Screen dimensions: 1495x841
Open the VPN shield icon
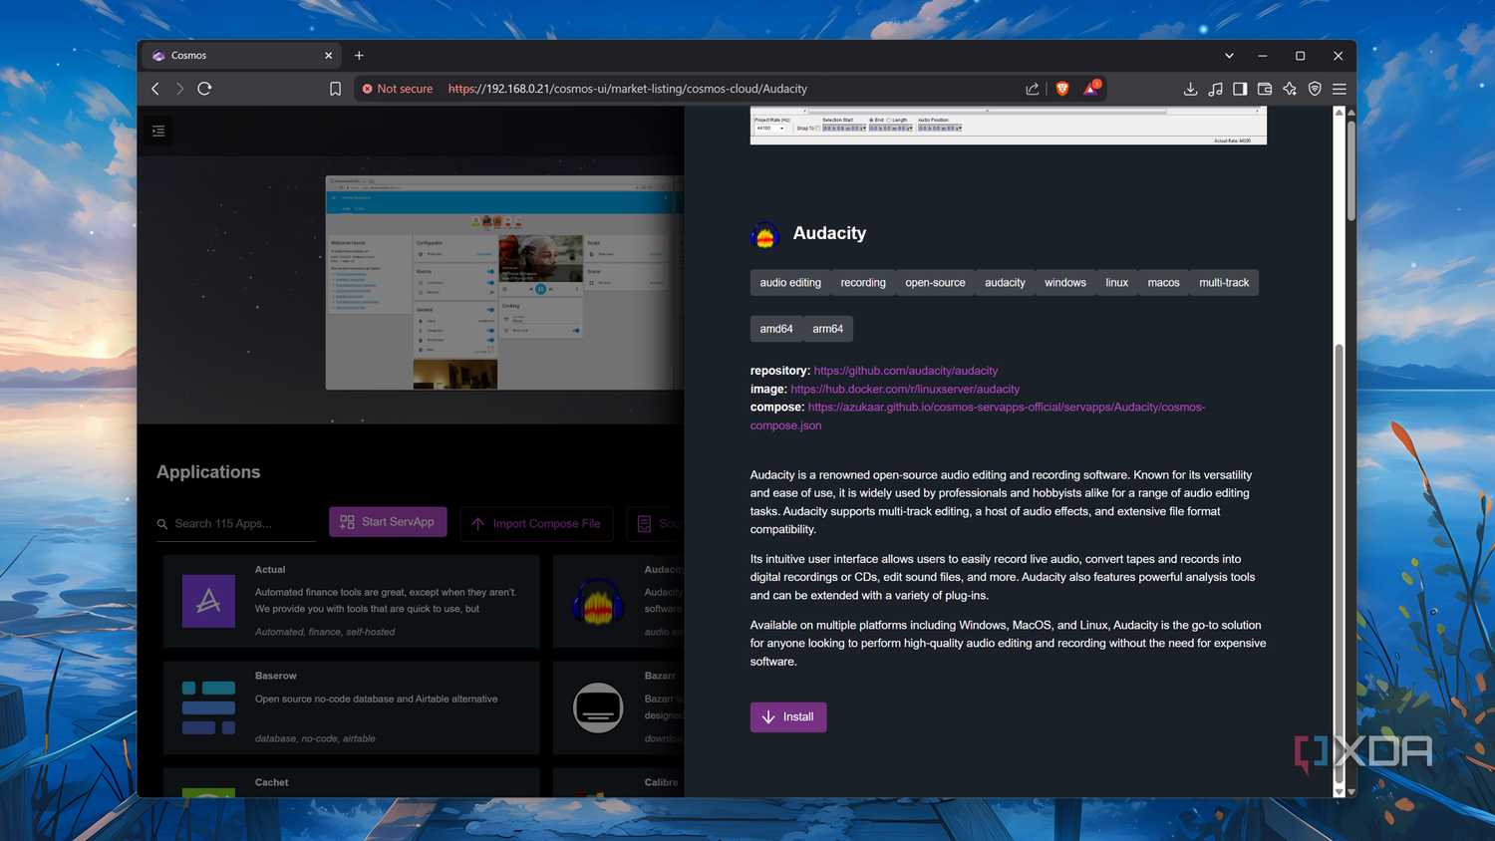click(1315, 89)
